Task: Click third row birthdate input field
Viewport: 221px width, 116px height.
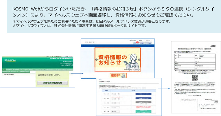Action: pyautogui.click(x=116, y=103)
